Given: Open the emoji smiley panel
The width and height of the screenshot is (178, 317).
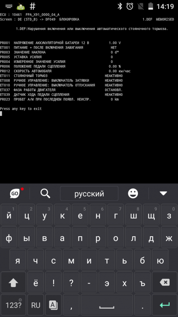Looking at the screenshot, I should point(133,194).
